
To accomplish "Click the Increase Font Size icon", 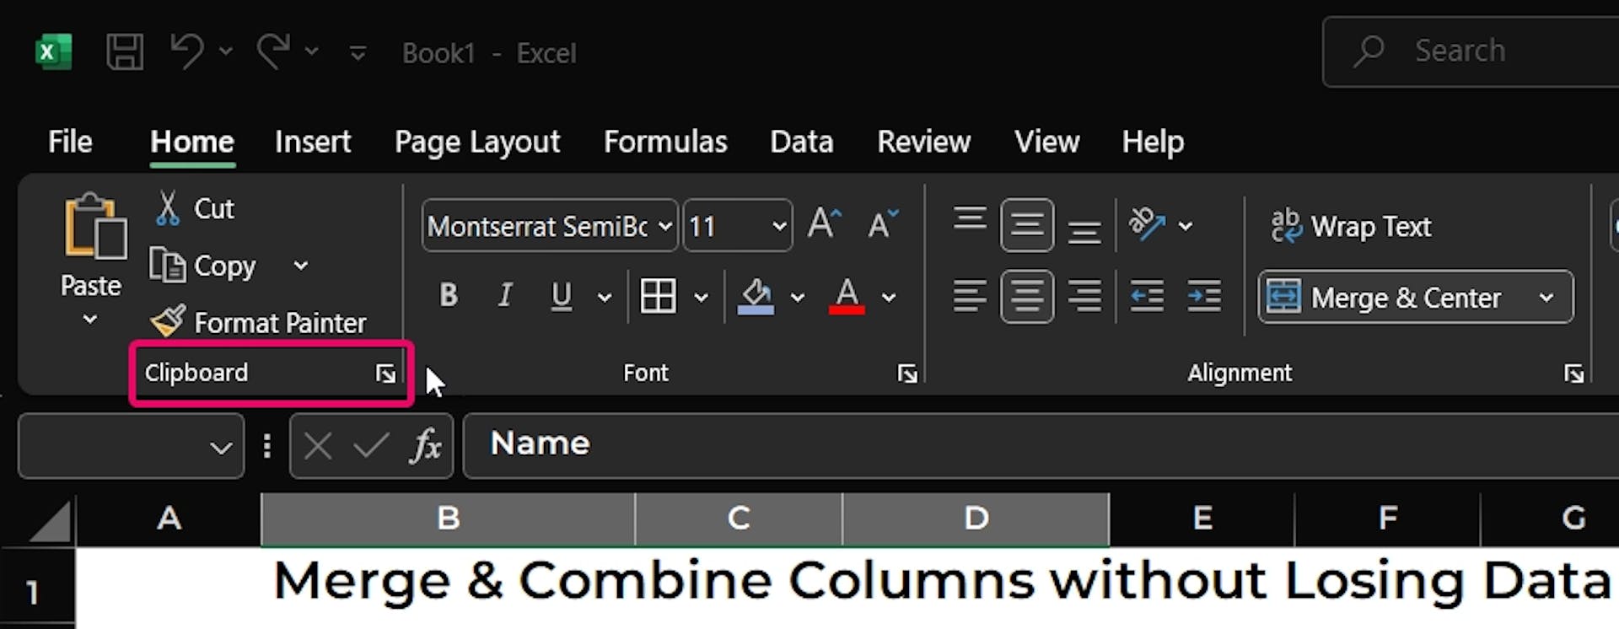I will tap(823, 225).
